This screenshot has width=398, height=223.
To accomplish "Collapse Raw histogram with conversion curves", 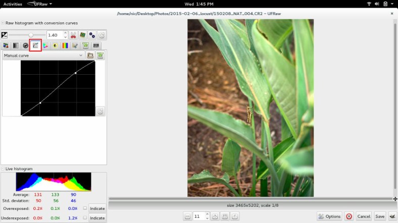I will 3,23.
